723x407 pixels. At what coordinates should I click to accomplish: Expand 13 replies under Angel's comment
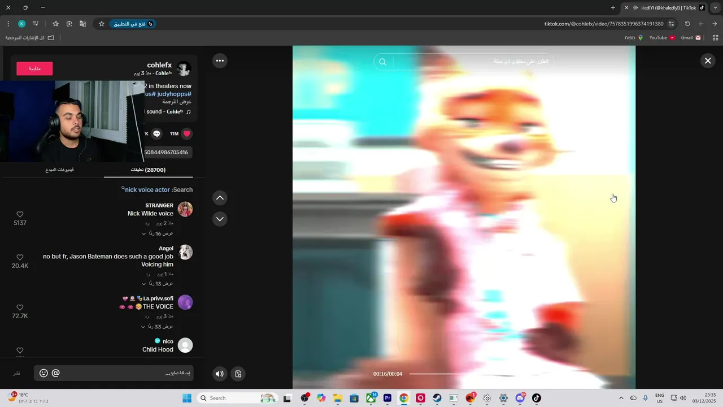pos(158,283)
